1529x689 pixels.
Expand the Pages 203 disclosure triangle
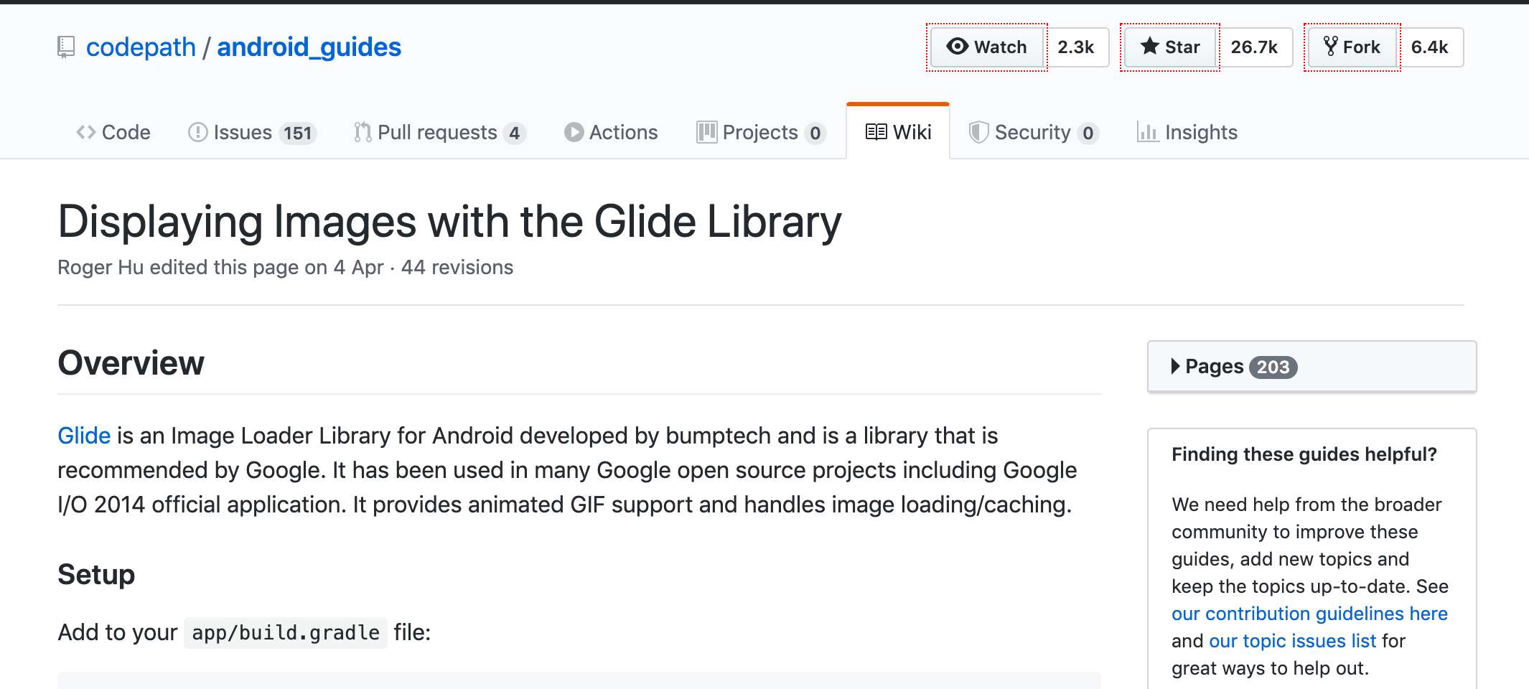tap(1175, 366)
